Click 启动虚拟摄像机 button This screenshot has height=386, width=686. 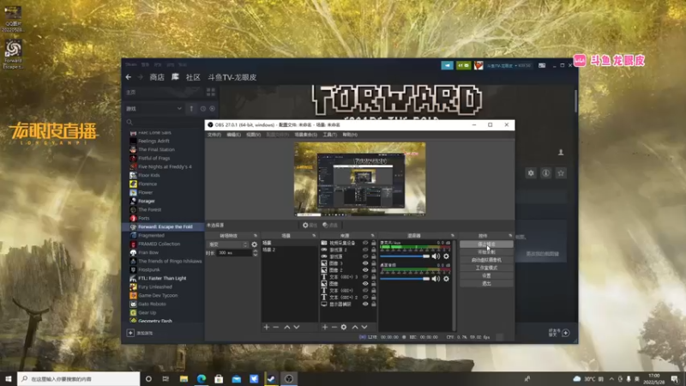click(486, 260)
